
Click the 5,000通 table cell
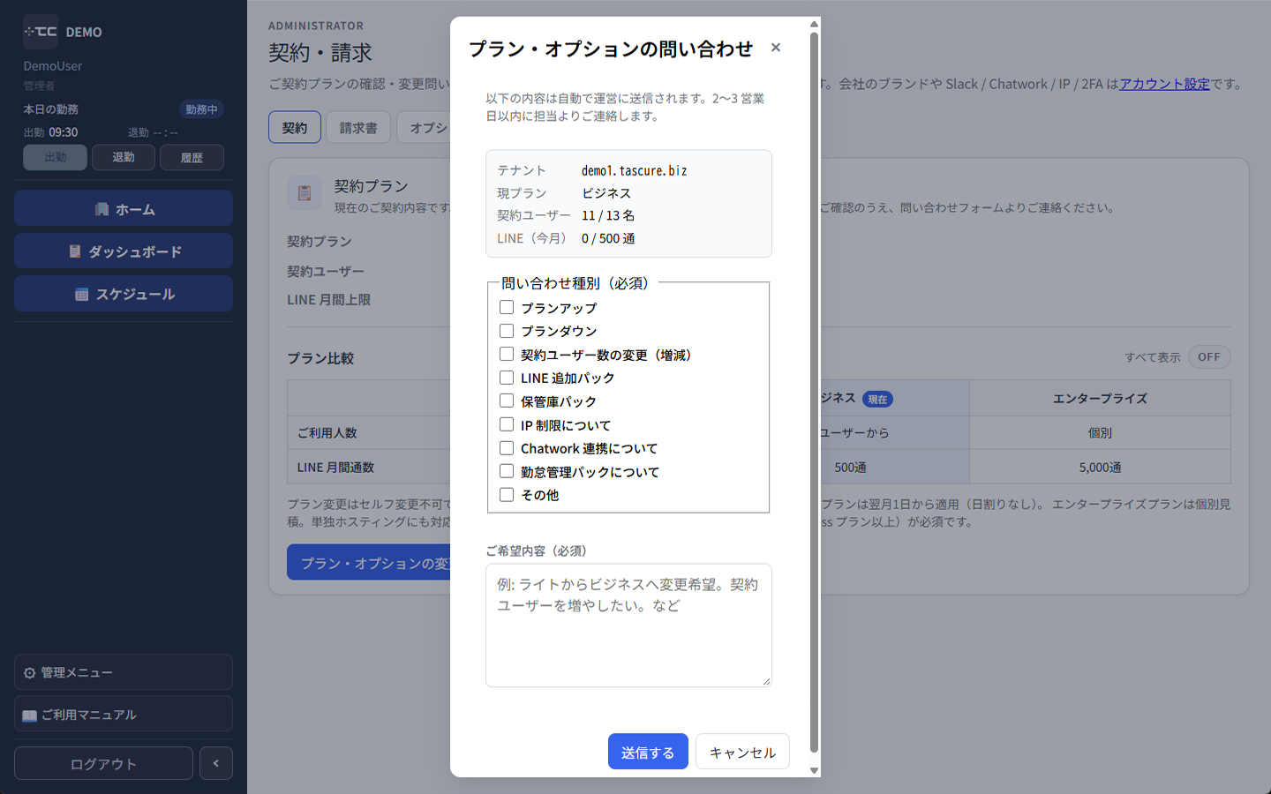coord(1100,468)
